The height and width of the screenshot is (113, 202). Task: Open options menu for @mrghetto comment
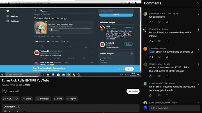[198, 30]
